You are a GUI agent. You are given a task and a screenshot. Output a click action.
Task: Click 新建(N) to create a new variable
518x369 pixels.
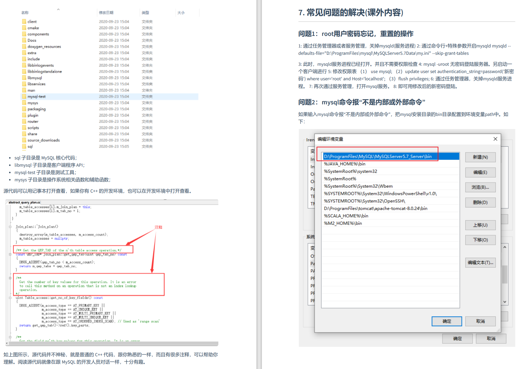pos(480,157)
